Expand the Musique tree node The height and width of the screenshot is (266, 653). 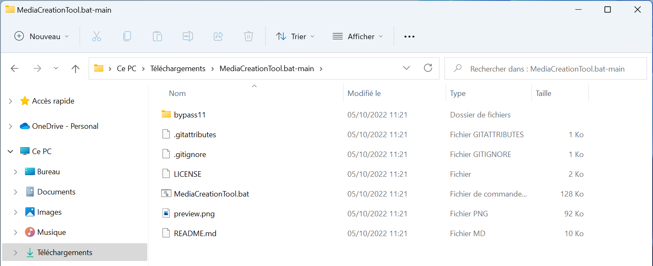tap(16, 232)
